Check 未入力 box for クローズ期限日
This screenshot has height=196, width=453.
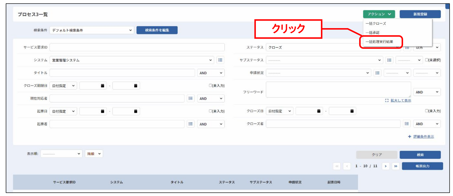click(x=211, y=85)
